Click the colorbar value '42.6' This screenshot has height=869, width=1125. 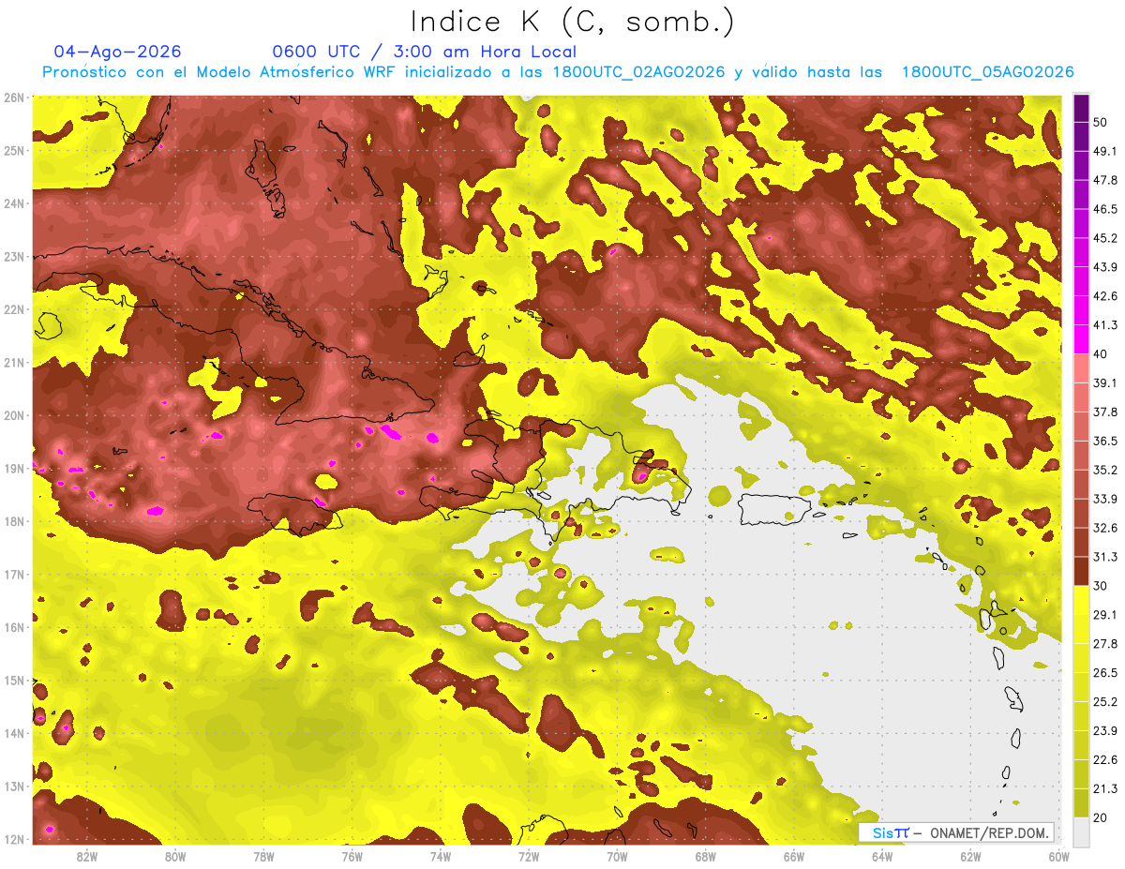(1105, 296)
